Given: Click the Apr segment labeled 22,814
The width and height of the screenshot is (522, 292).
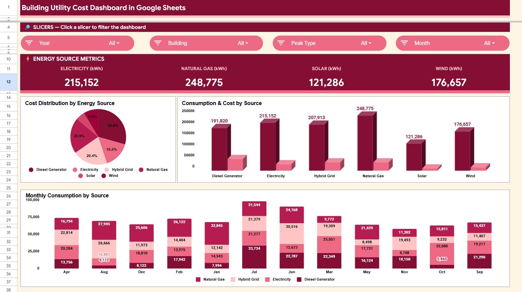Looking at the screenshot, I should tap(67, 237).
